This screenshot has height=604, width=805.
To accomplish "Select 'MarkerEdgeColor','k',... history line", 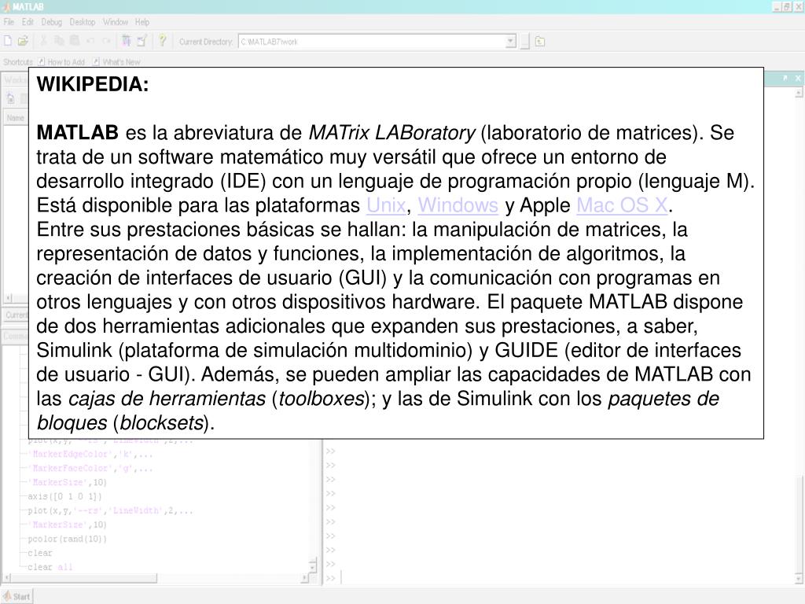I will pyautogui.click(x=90, y=454).
